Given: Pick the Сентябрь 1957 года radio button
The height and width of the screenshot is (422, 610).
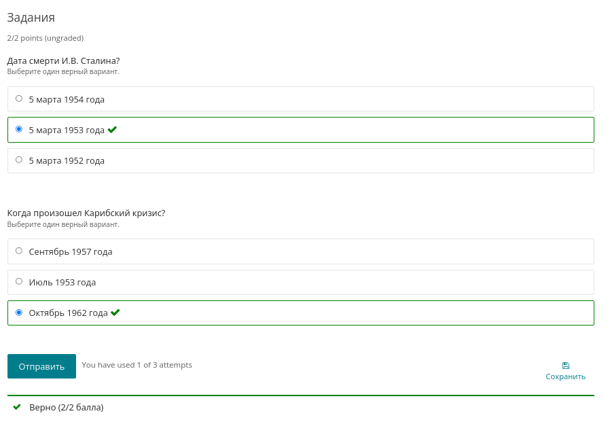Looking at the screenshot, I should pyautogui.click(x=19, y=251).
